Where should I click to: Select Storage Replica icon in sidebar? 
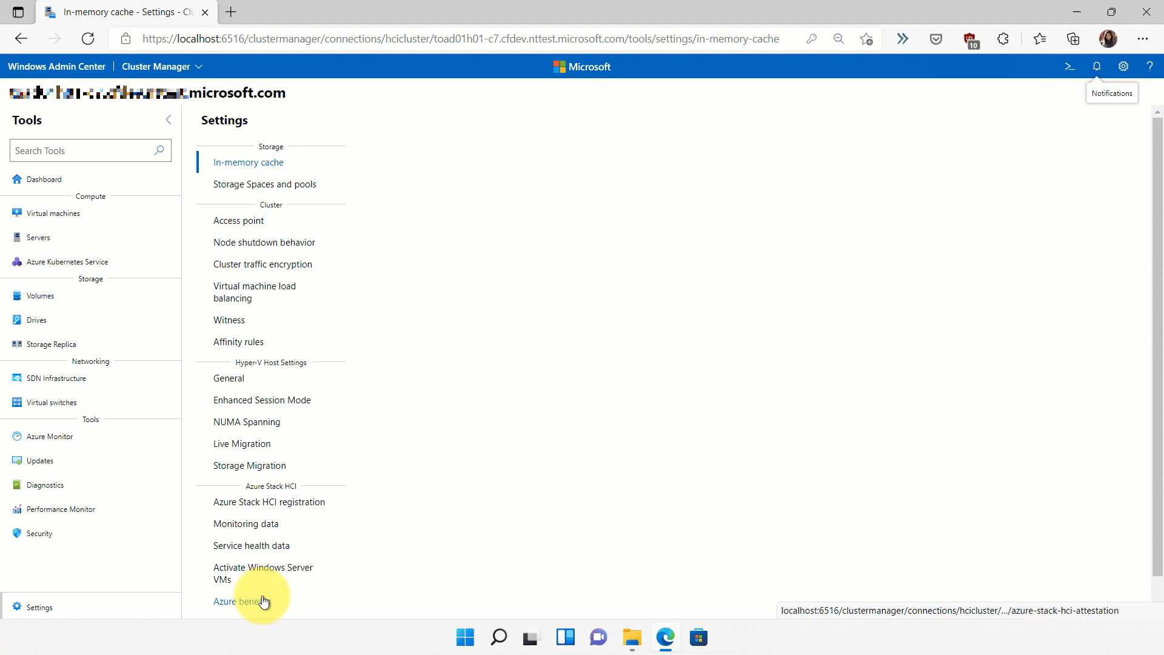click(18, 344)
